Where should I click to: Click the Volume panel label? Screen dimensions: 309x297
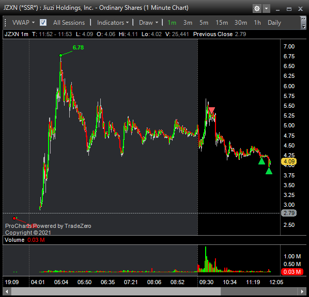pos(14,240)
